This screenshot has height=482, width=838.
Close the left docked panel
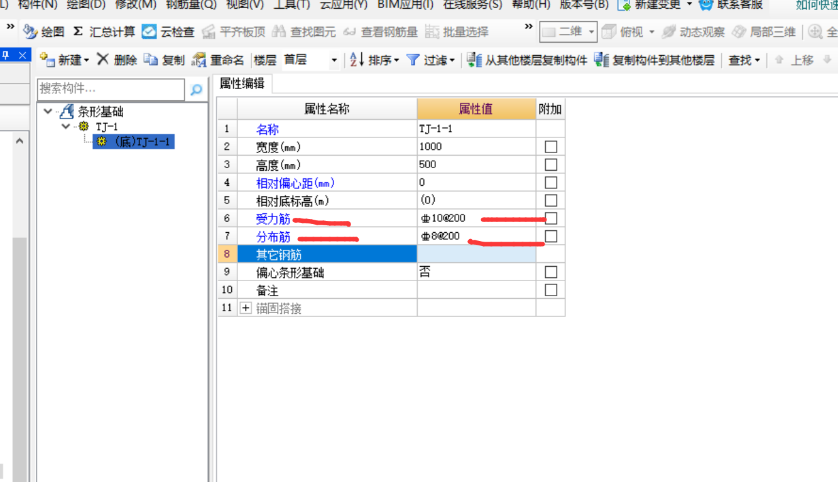(x=23, y=55)
